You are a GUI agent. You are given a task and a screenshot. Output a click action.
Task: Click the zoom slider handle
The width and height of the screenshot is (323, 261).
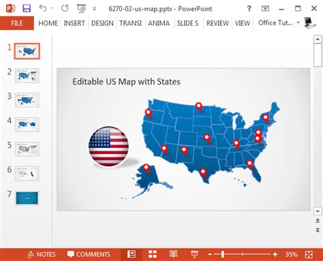[x=223, y=254]
